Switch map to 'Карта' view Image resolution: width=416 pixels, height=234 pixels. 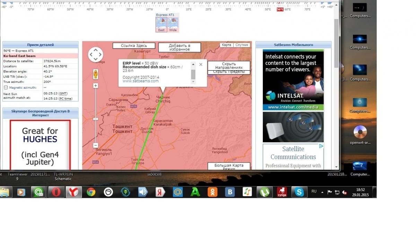click(x=226, y=45)
